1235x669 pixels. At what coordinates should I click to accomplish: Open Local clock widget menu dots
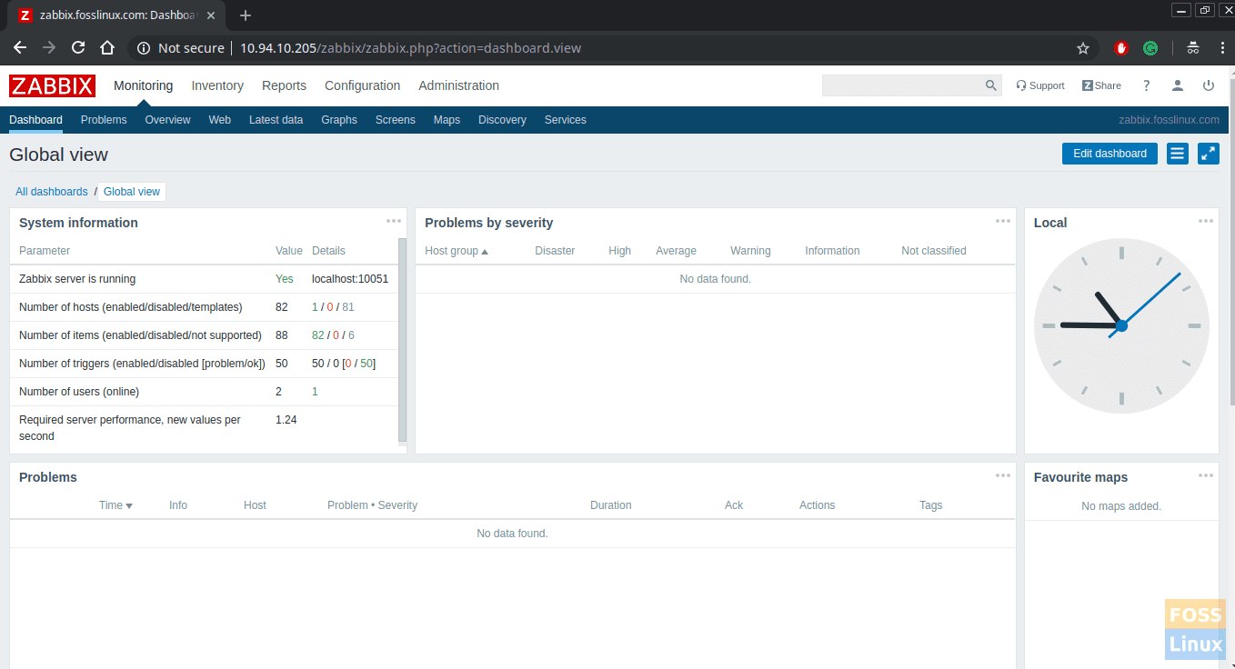[1206, 221]
